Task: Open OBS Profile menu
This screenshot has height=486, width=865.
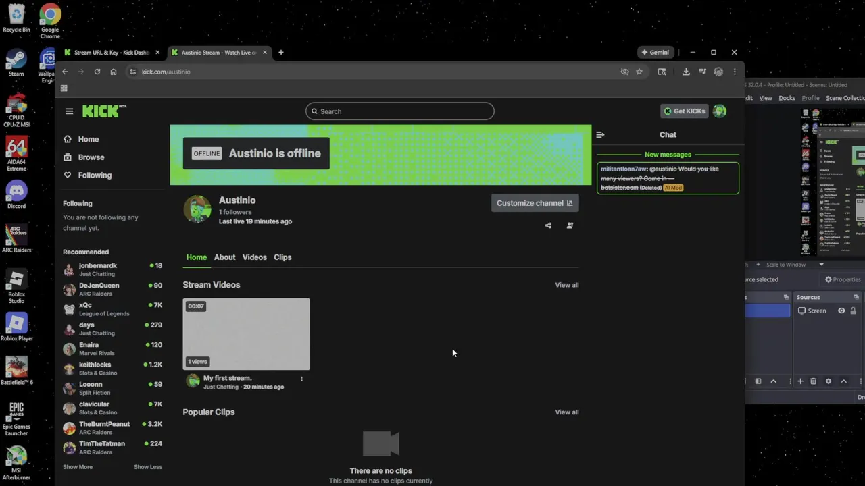Action: pyautogui.click(x=810, y=98)
